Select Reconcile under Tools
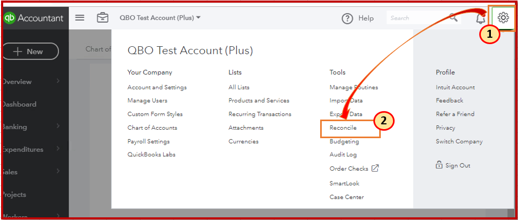The width and height of the screenshot is (518, 220). [343, 128]
